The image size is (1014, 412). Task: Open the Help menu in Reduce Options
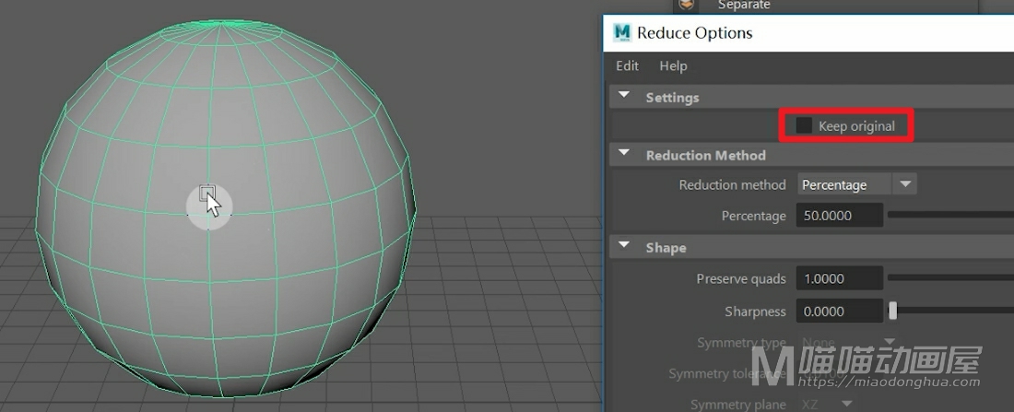click(x=673, y=66)
